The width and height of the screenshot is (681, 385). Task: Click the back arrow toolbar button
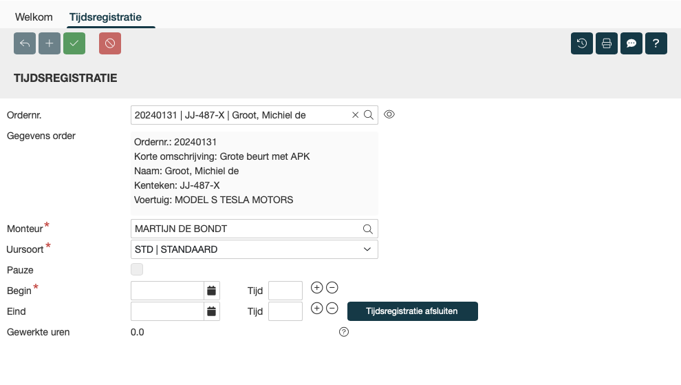click(25, 43)
